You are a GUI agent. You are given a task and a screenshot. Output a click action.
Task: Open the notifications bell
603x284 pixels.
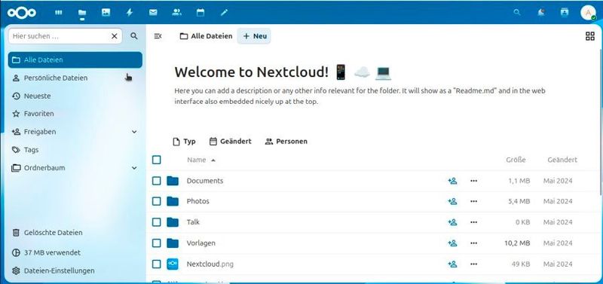[540, 13]
